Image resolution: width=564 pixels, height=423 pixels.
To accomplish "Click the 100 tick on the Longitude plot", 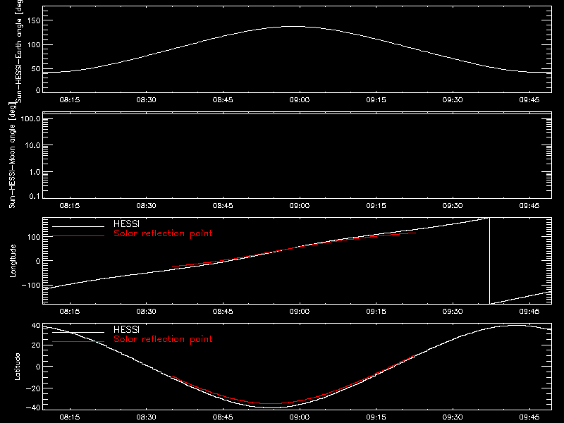I will point(35,237).
